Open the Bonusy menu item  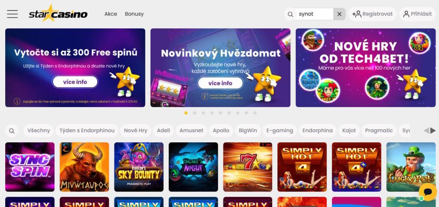click(134, 14)
